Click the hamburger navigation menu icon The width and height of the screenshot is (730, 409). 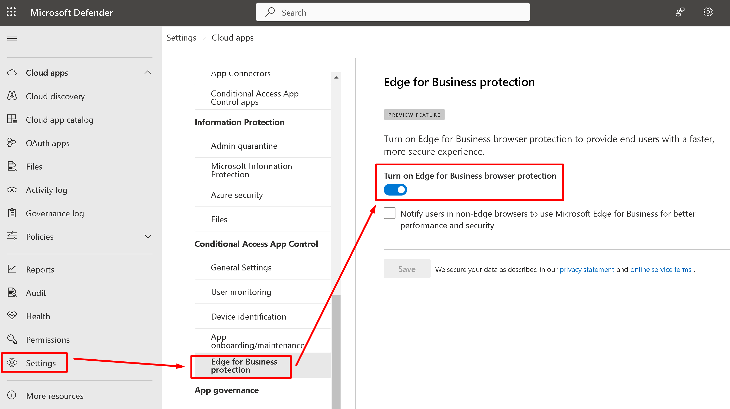12,38
